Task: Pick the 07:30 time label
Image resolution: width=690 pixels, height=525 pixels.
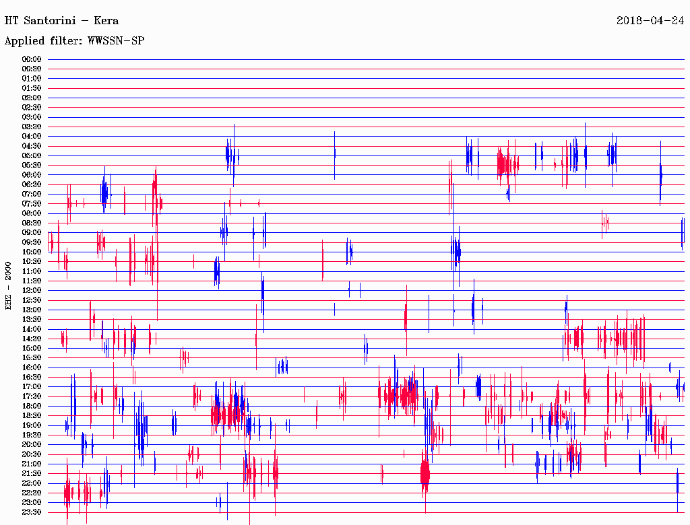Action: pyautogui.click(x=32, y=204)
